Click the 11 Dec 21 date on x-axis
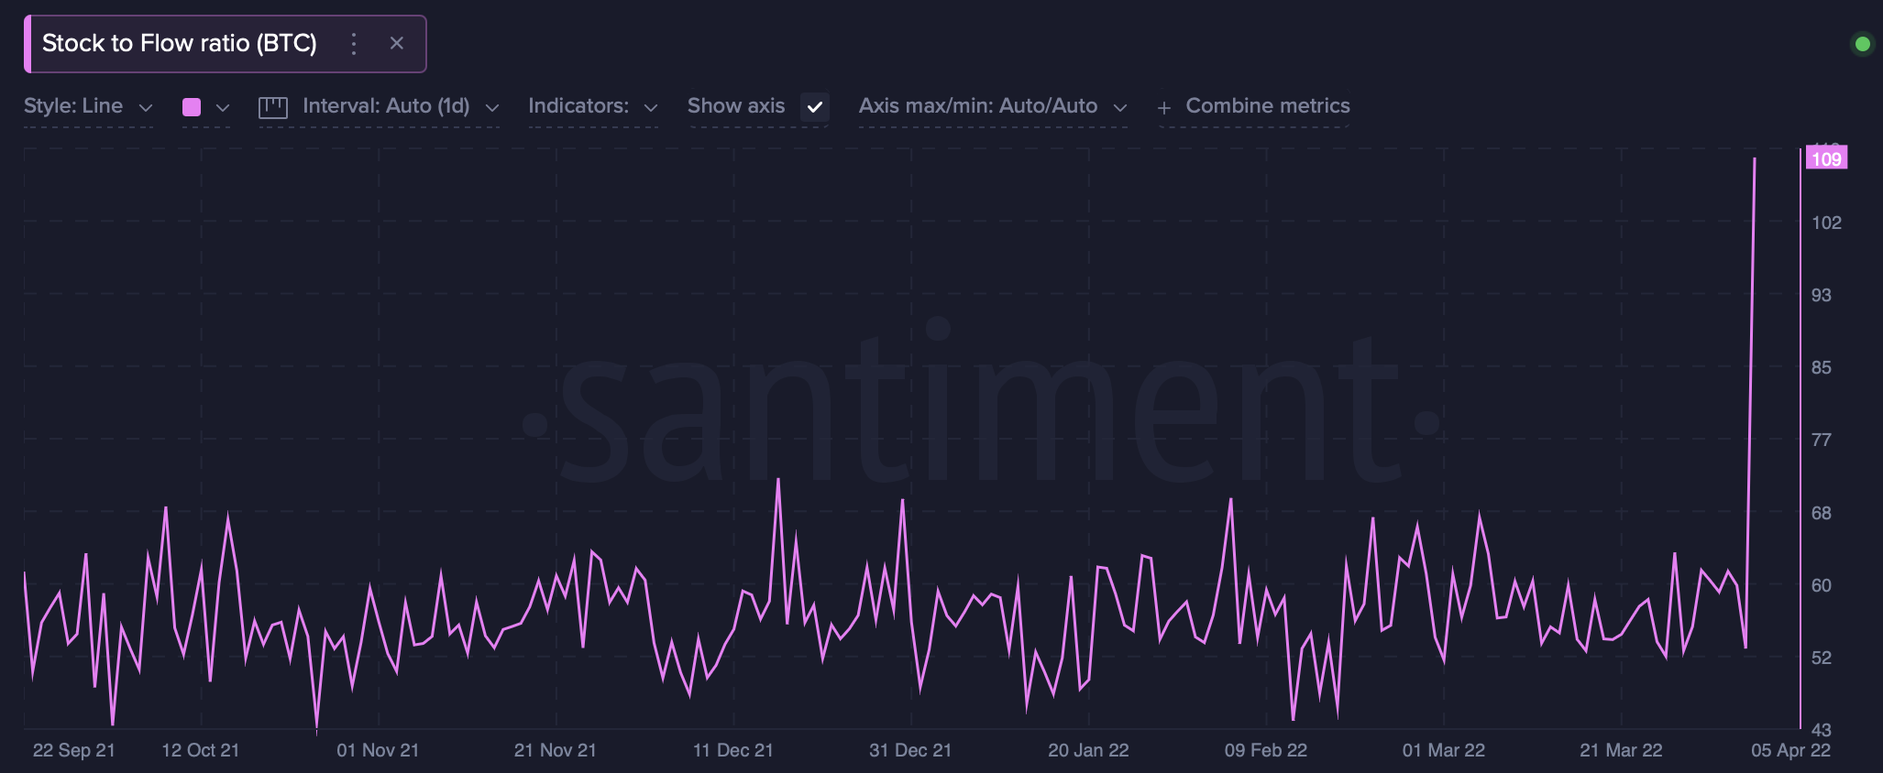Image resolution: width=1883 pixels, height=773 pixels. 732,750
